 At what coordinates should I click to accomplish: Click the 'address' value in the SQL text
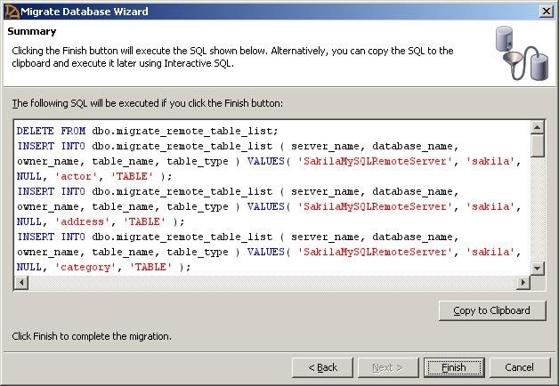78,221
